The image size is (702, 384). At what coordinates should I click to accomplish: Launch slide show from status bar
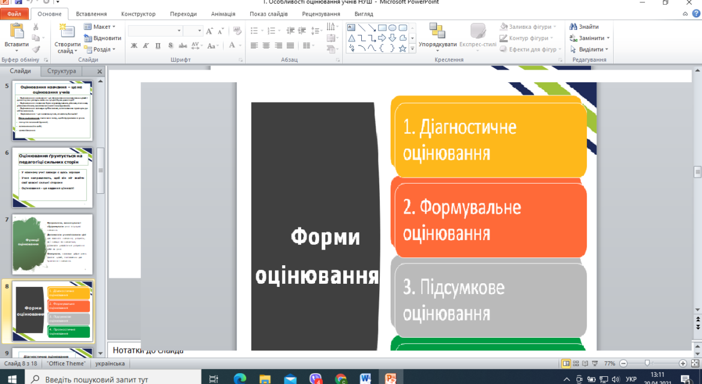click(595, 364)
